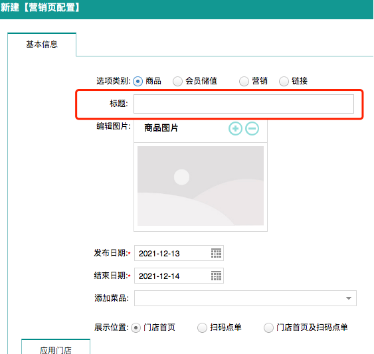Click the 结束日期 date field 2021-12-14

point(179,276)
